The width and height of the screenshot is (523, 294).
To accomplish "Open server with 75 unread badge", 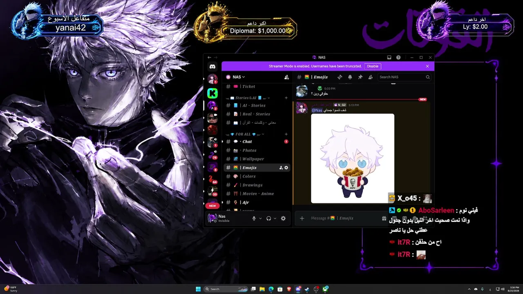I will pyautogui.click(x=212, y=155).
